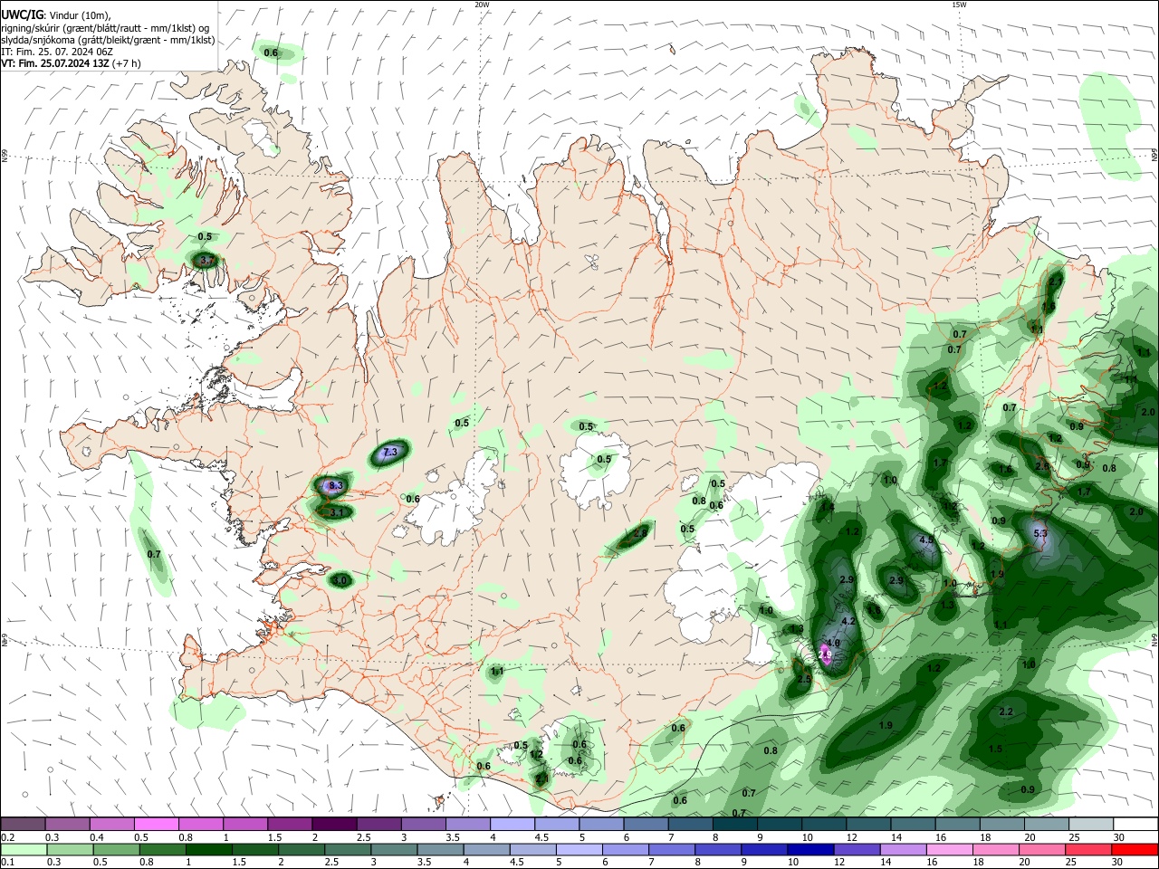Click upper legend swatch between 0.4 and 0.5
This screenshot has width=1159, height=869.
(x=111, y=825)
